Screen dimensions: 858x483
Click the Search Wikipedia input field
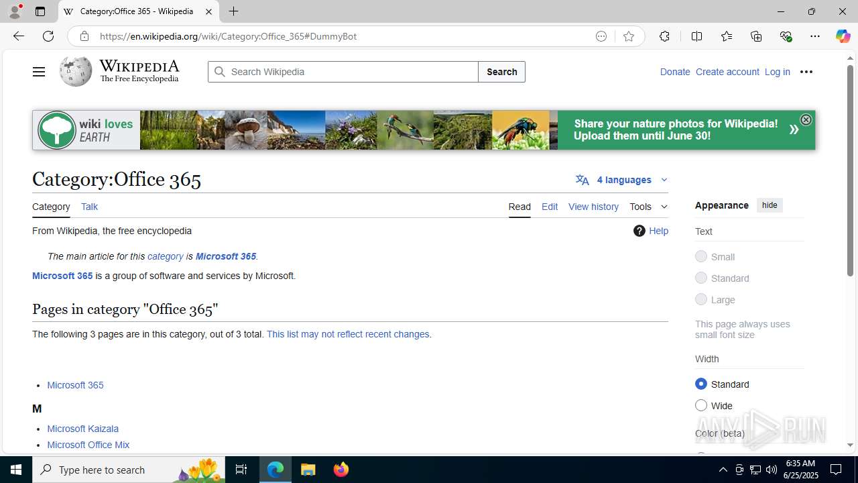(343, 72)
